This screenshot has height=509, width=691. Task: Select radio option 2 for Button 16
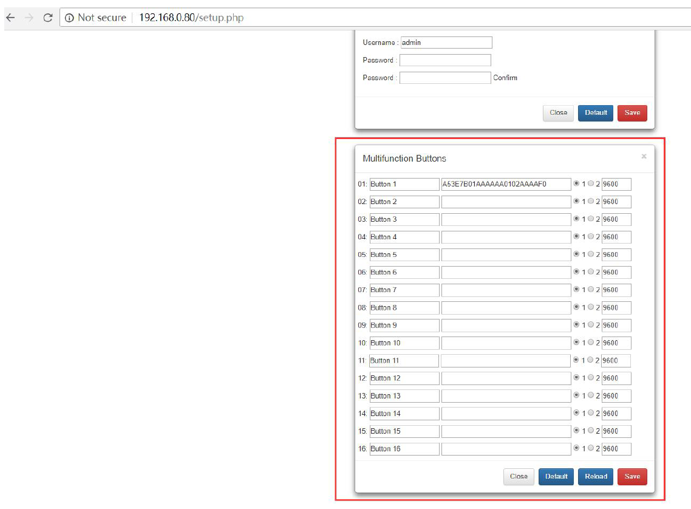pyautogui.click(x=591, y=448)
